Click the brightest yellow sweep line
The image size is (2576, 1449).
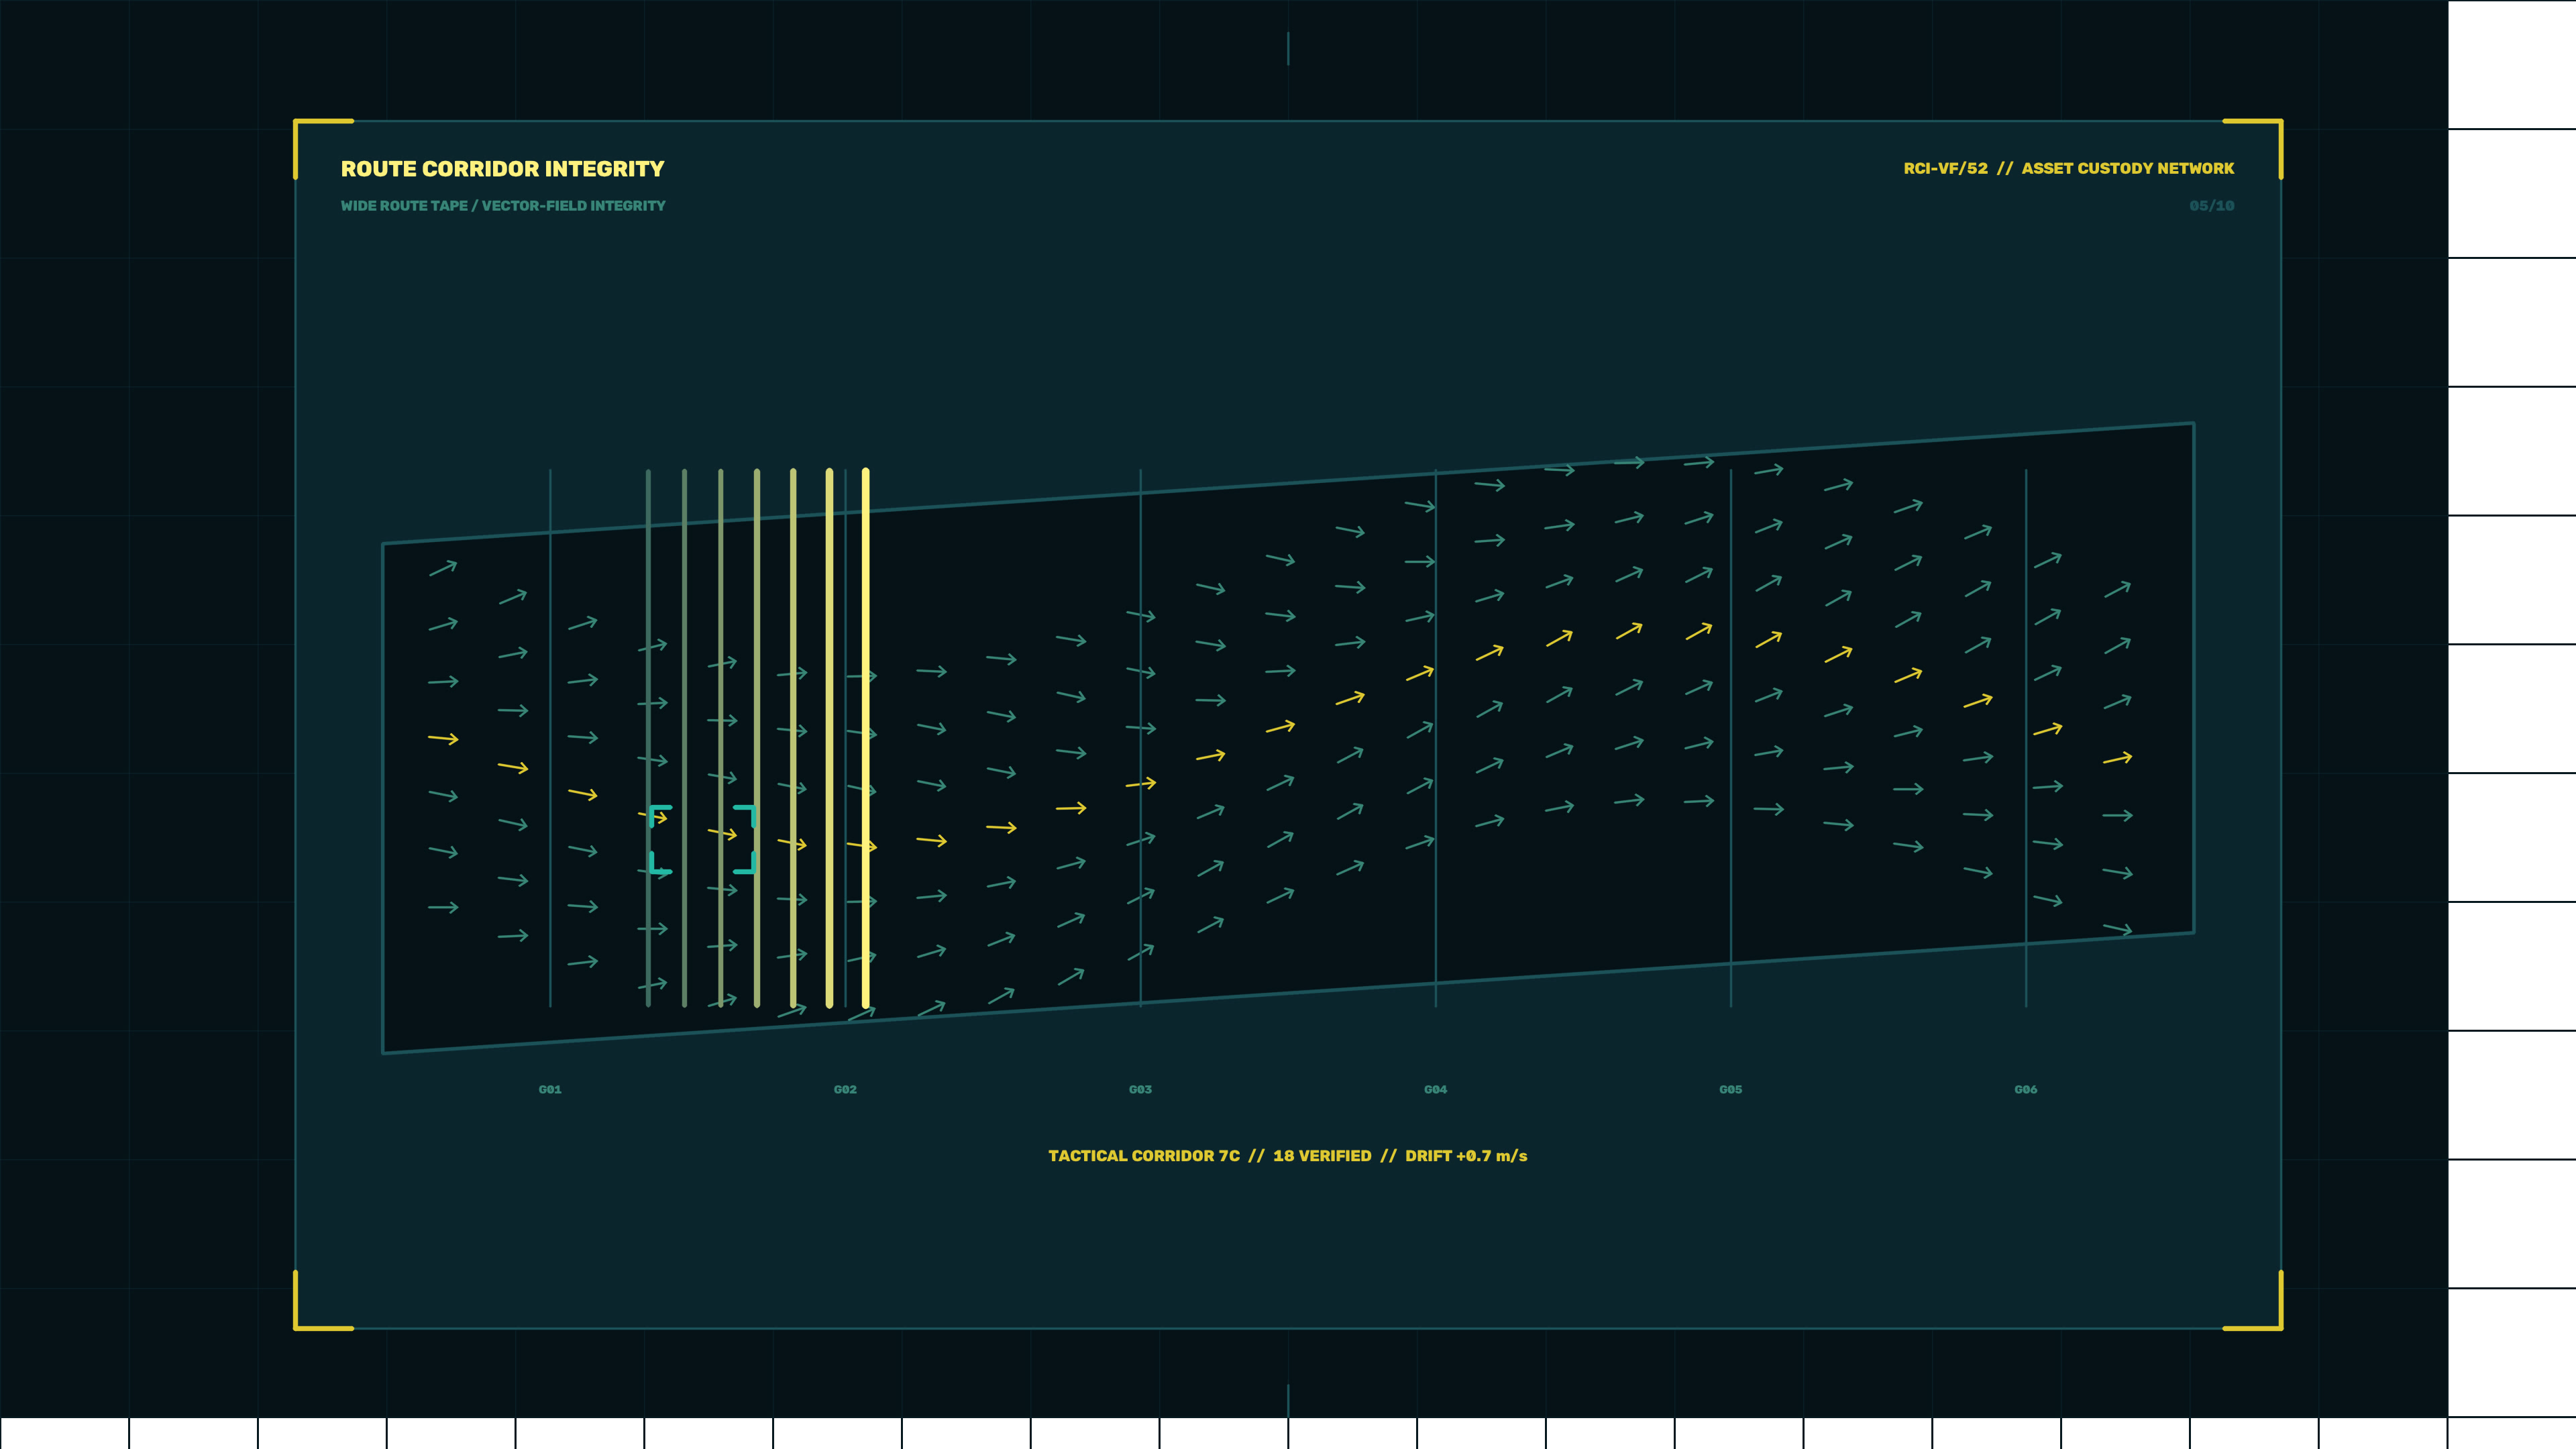865,738
